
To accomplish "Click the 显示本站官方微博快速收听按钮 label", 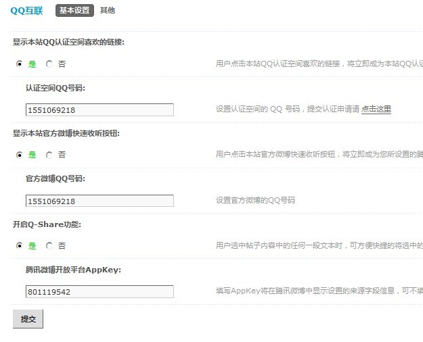I will 66,133.
